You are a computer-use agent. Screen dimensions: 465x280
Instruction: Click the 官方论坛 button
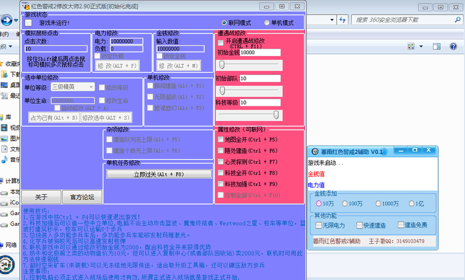point(82,197)
